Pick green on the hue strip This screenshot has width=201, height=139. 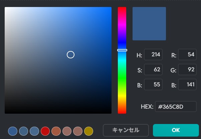122,78
